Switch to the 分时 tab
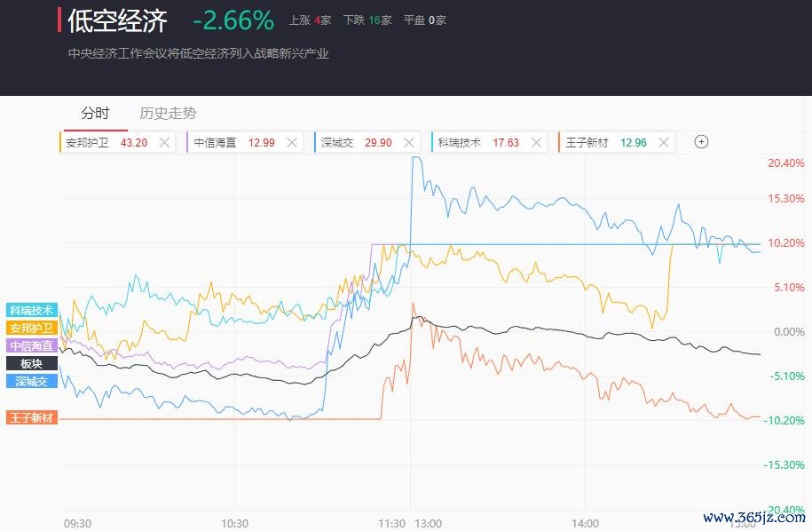The width and height of the screenshot is (812, 531). (x=95, y=114)
